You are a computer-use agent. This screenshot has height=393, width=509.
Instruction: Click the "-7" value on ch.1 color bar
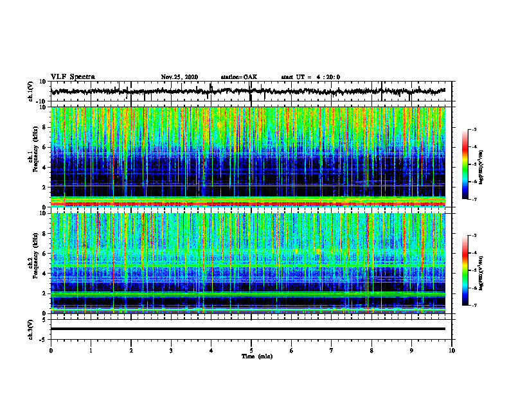(x=474, y=199)
